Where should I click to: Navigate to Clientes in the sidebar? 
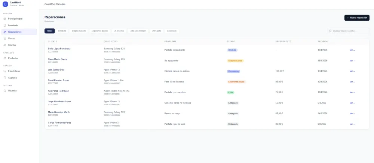tap(12, 45)
